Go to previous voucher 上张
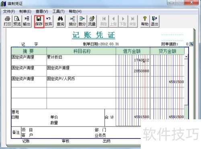 113,21
